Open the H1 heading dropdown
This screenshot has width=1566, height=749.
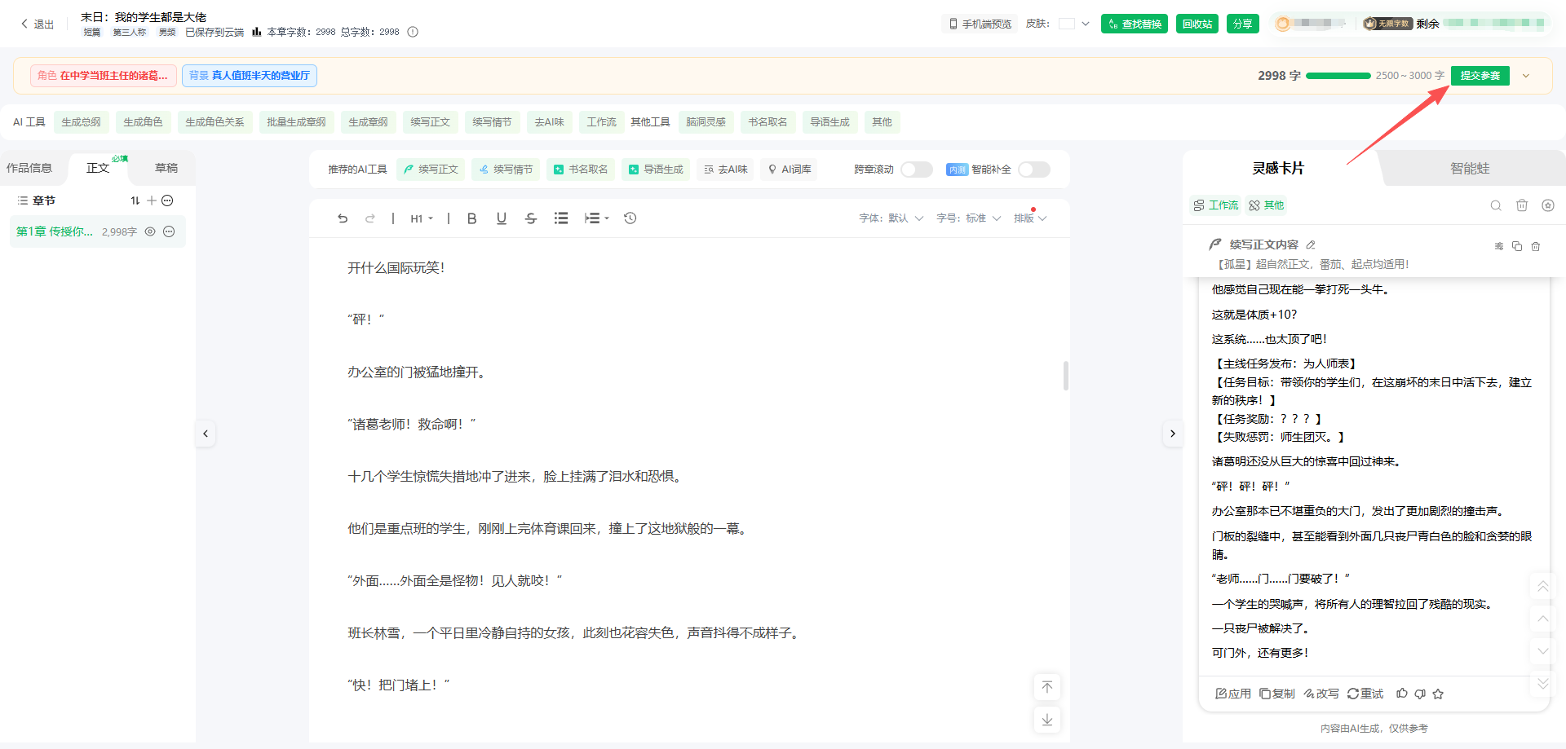pyautogui.click(x=422, y=218)
